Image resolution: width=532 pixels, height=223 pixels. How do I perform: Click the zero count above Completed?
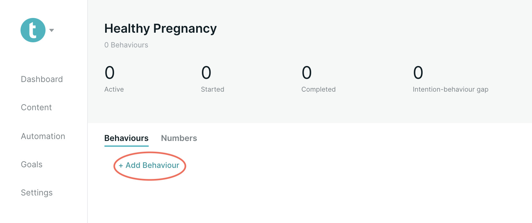tap(307, 73)
